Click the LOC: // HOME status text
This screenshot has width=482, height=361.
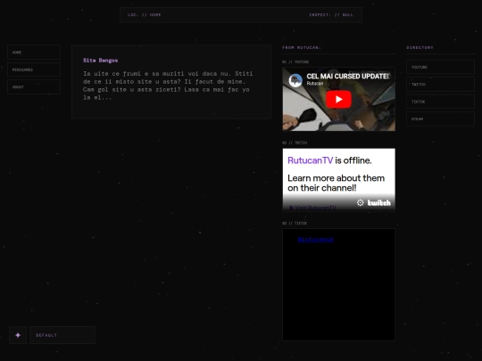[x=145, y=15]
